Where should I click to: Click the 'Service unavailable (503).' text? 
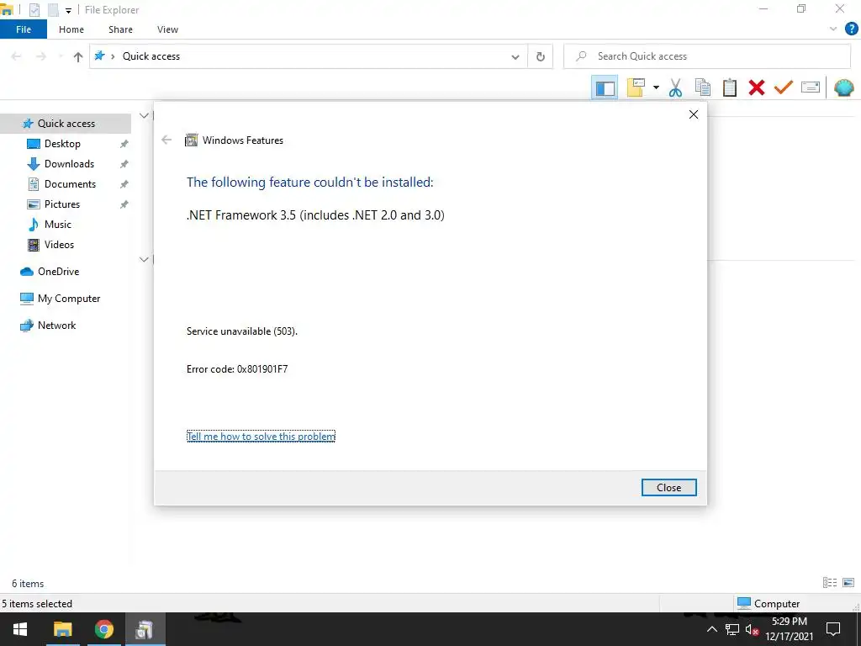(x=242, y=331)
